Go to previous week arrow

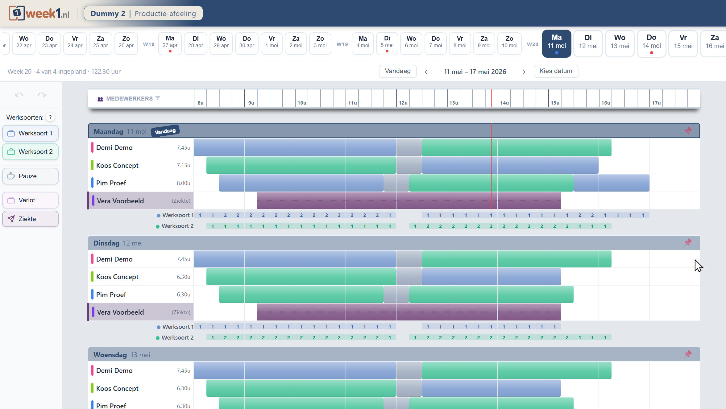pyautogui.click(x=426, y=72)
